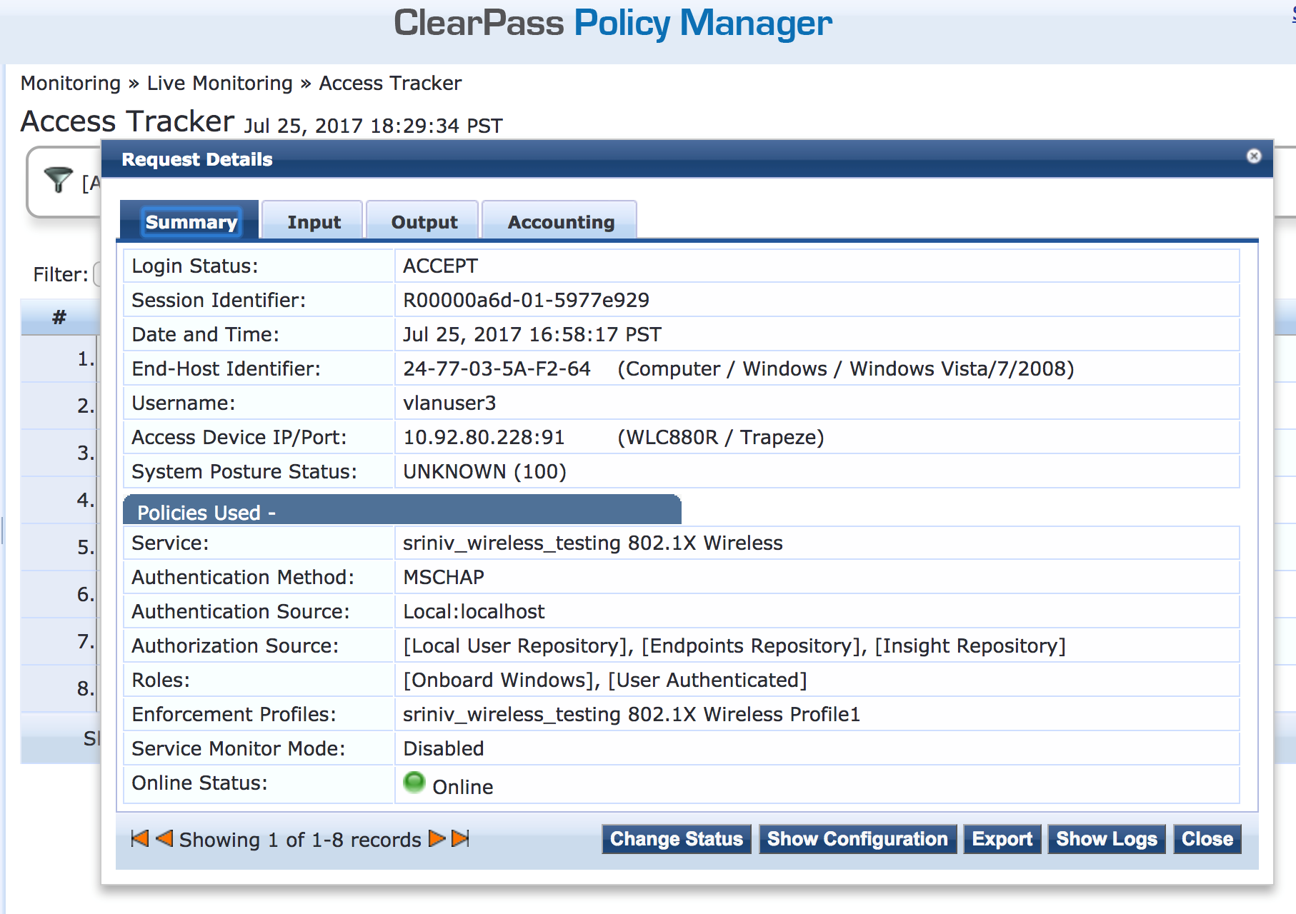Open Show Logs for this request
This screenshot has height=914, width=1296.
point(1106,839)
